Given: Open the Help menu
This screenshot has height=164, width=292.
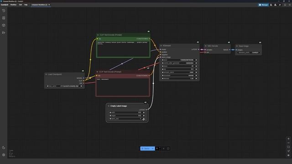Looking at the screenshot, I should tap(26, 5).
